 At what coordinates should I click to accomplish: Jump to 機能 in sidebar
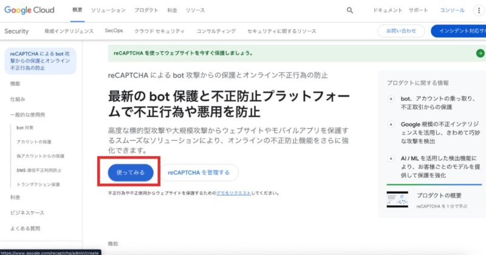(15, 84)
